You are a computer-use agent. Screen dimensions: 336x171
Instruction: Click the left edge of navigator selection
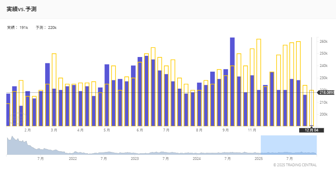click(x=261, y=145)
